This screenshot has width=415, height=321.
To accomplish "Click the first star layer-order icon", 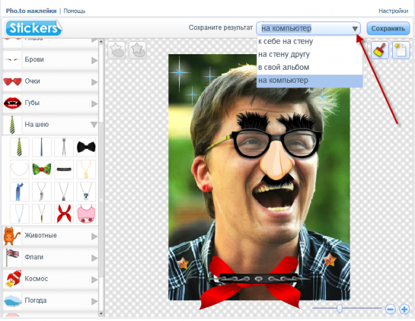I will (x=116, y=50).
